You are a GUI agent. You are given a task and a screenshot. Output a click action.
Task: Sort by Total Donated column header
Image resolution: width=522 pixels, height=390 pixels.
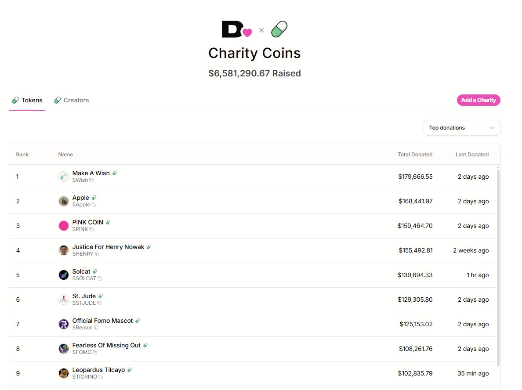point(415,155)
